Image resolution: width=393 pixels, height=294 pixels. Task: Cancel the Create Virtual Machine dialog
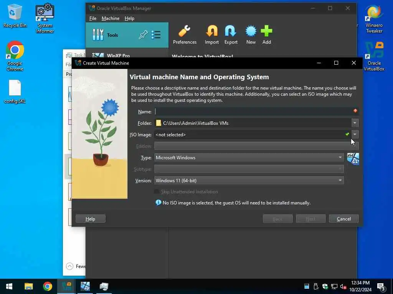pyautogui.click(x=343, y=219)
